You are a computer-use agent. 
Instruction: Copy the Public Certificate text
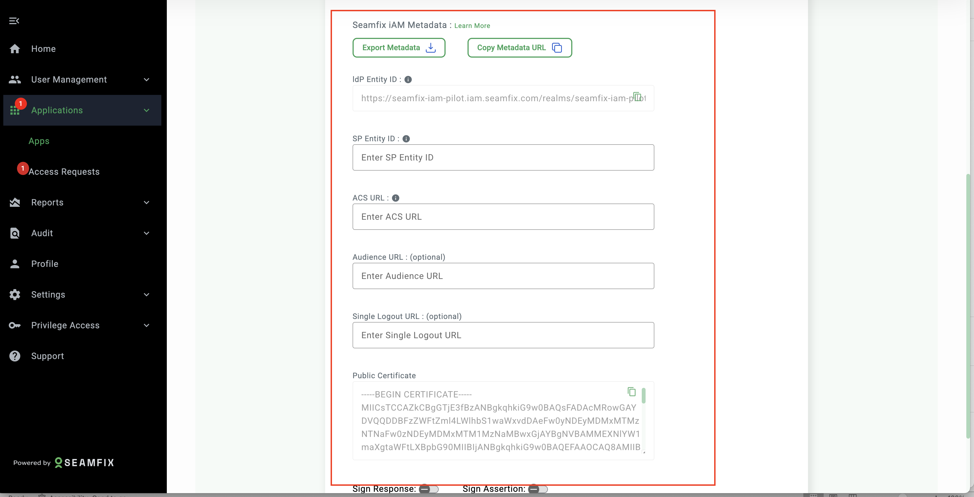point(631,392)
